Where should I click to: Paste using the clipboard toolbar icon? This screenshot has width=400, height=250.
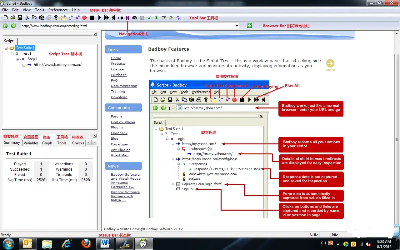[x=42, y=18]
